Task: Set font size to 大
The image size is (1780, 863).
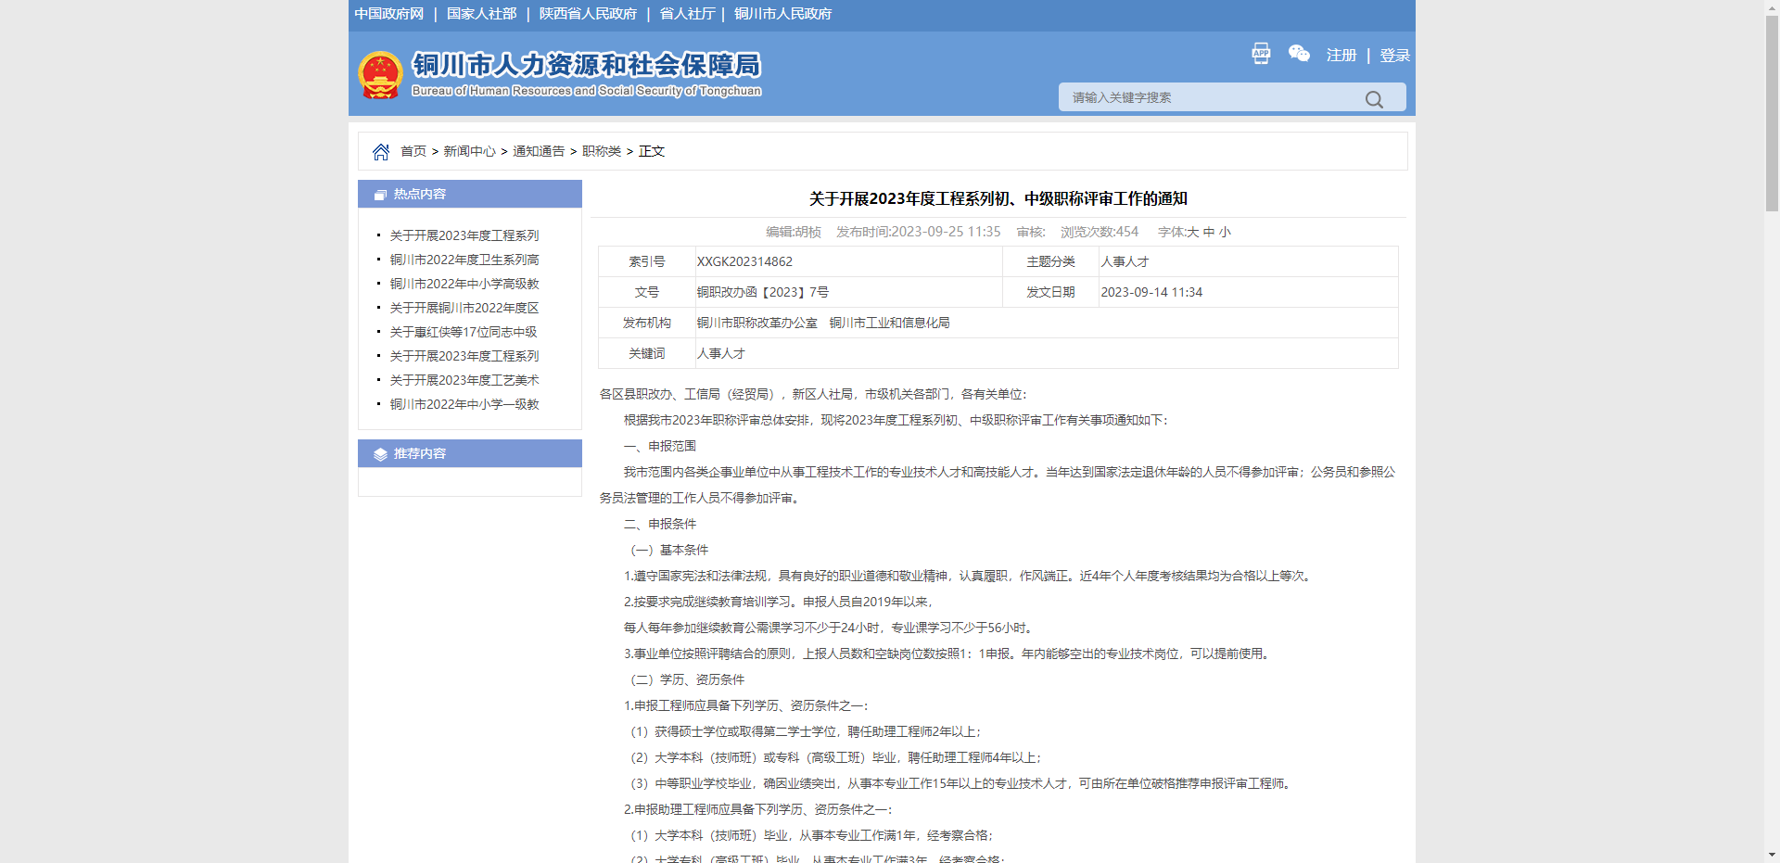Action: coord(1193,232)
